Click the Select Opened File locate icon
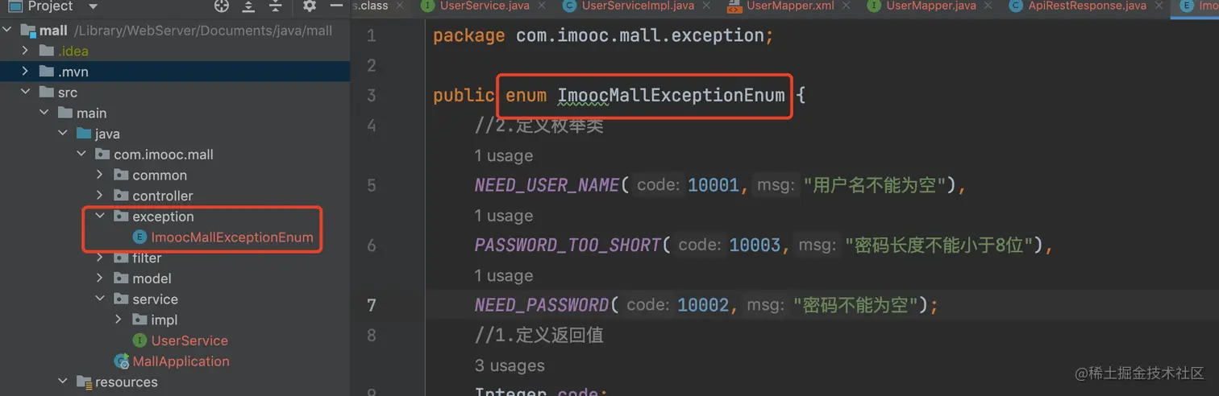Image resolution: width=1219 pixels, height=396 pixels. click(222, 6)
